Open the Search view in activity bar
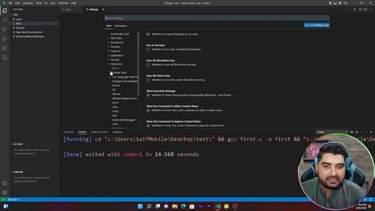 click(x=5, y=20)
